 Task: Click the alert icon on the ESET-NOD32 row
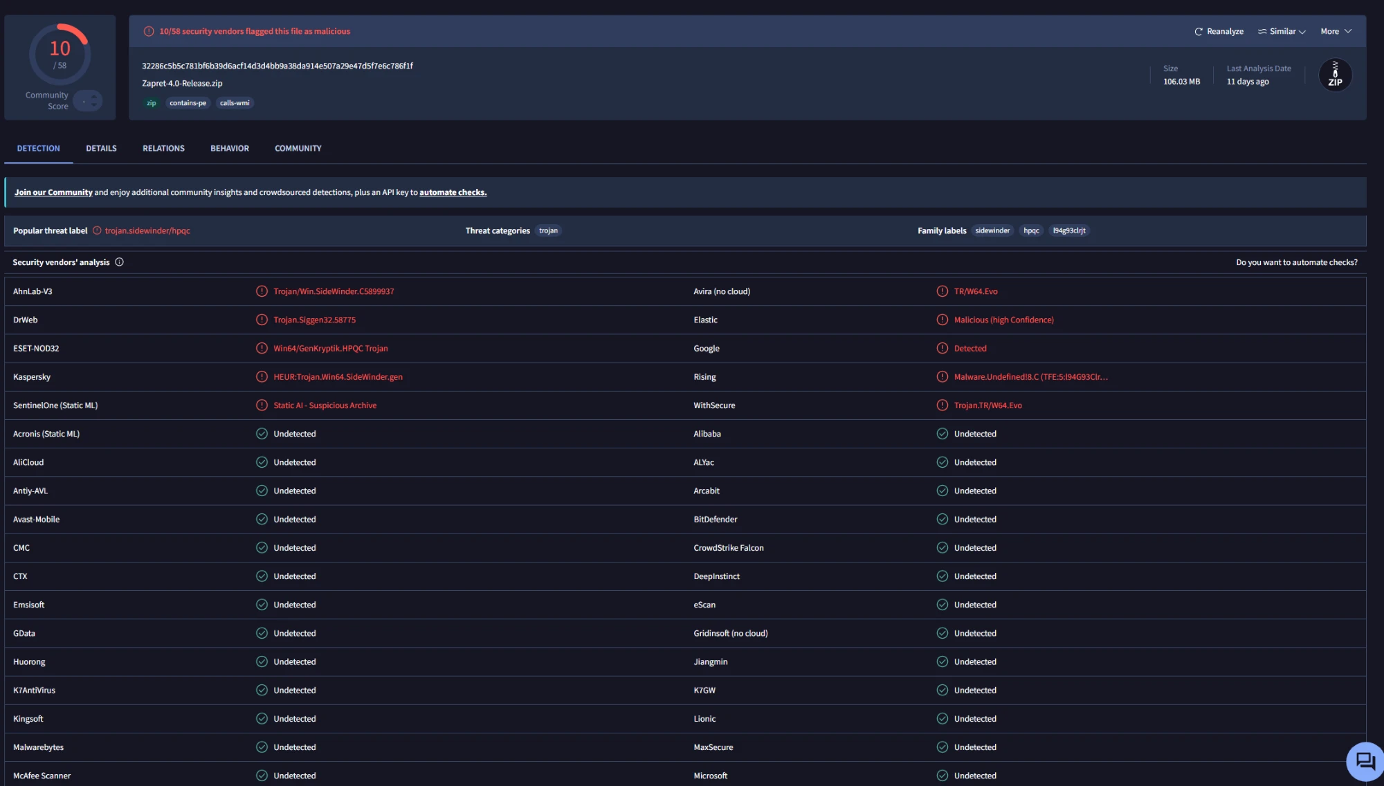(x=262, y=348)
